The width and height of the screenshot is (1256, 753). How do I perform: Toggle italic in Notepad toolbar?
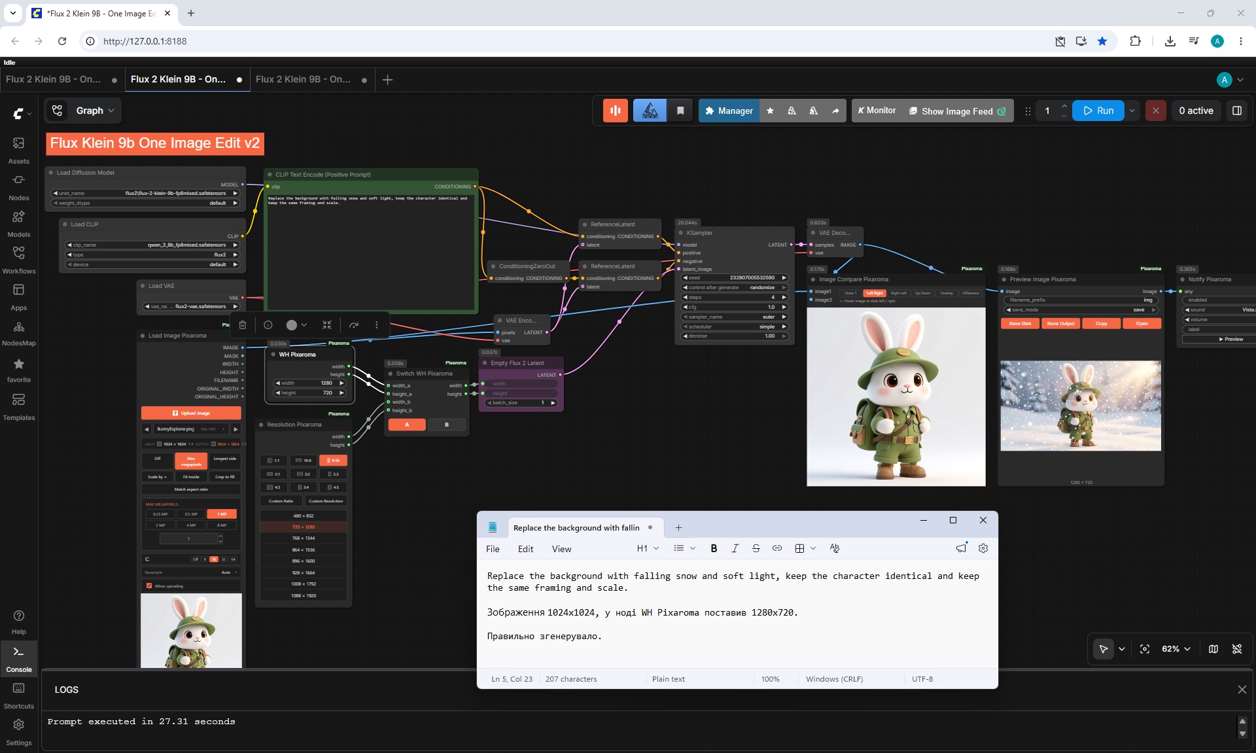point(735,548)
